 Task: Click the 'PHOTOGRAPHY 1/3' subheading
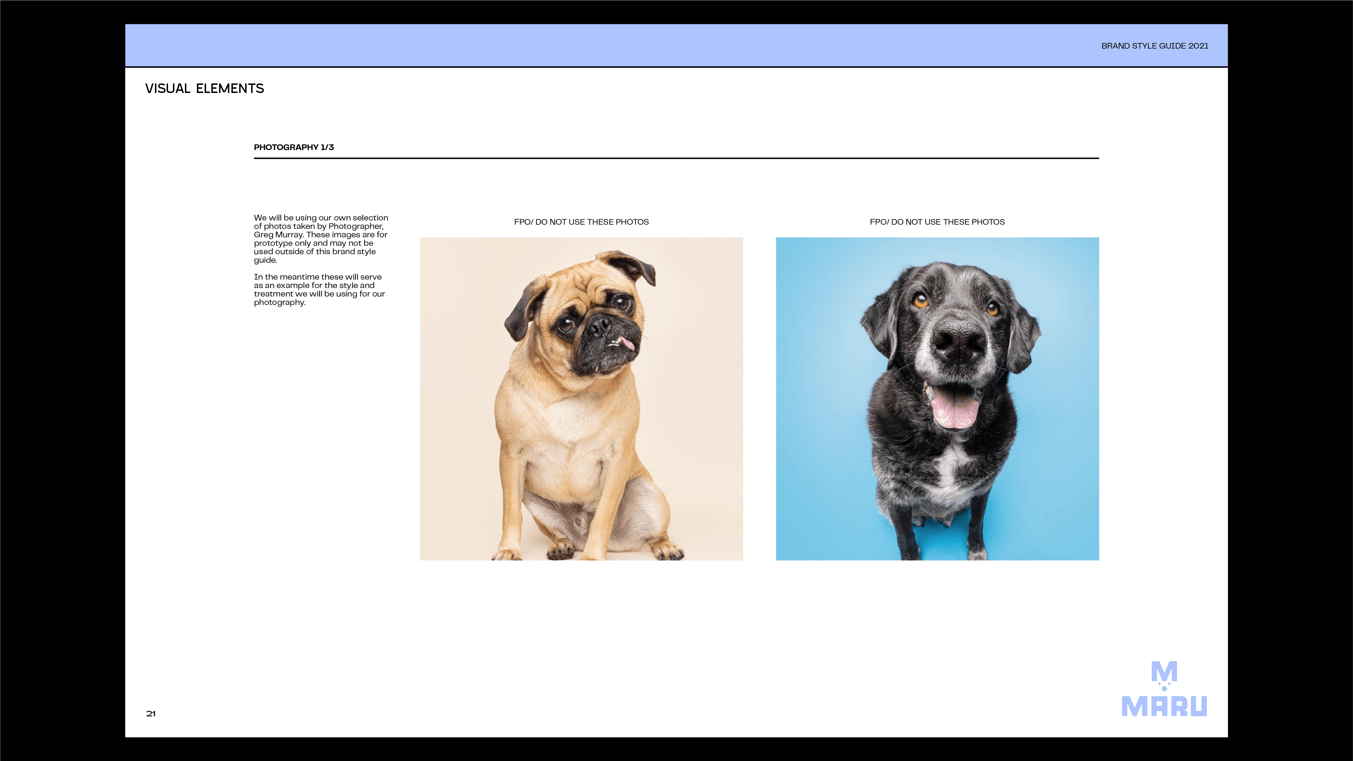[294, 147]
